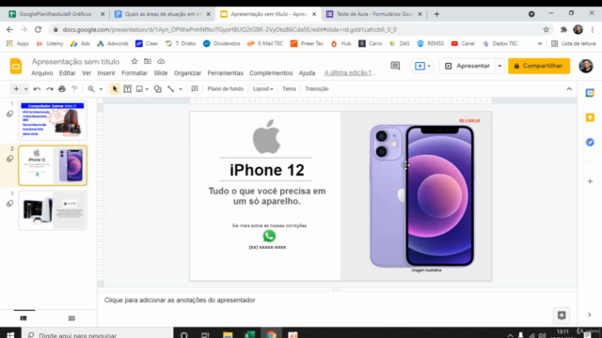
Task: Undo the last action
Action: [x=37, y=89]
